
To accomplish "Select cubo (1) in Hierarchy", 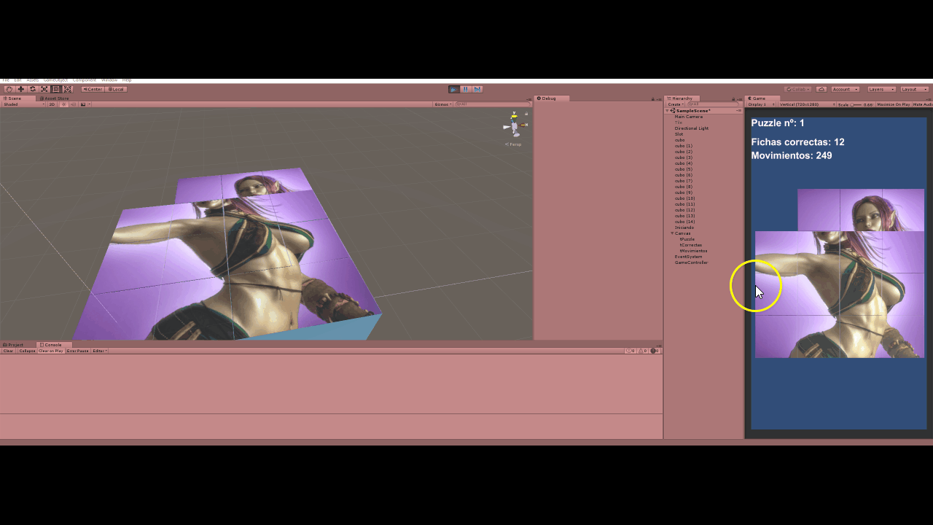I will point(683,146).
